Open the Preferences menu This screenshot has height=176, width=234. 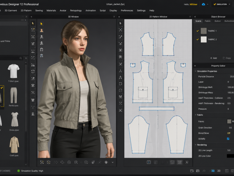click(127, 10)
